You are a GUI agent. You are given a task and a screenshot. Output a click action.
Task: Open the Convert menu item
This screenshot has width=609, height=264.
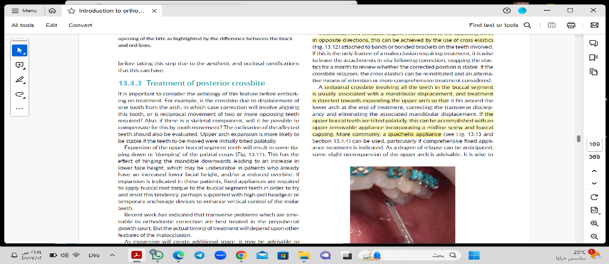pyautogui.click(x=80, y=25)
